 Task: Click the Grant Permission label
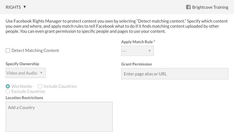tap(137, 64)
